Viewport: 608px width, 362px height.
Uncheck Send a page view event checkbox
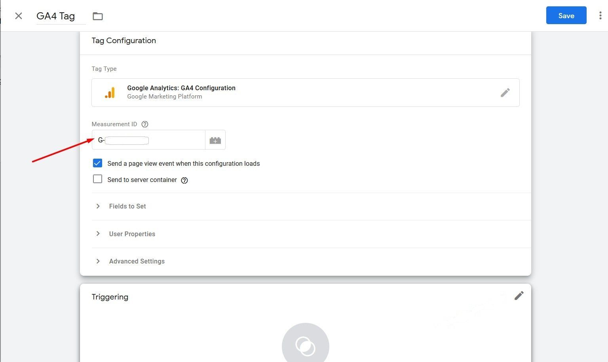pos(97,163)
